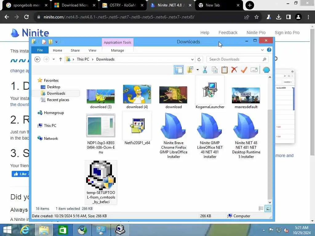Open the Ninite Pro link
Screen dimensions: 315x236
(256, 33)
